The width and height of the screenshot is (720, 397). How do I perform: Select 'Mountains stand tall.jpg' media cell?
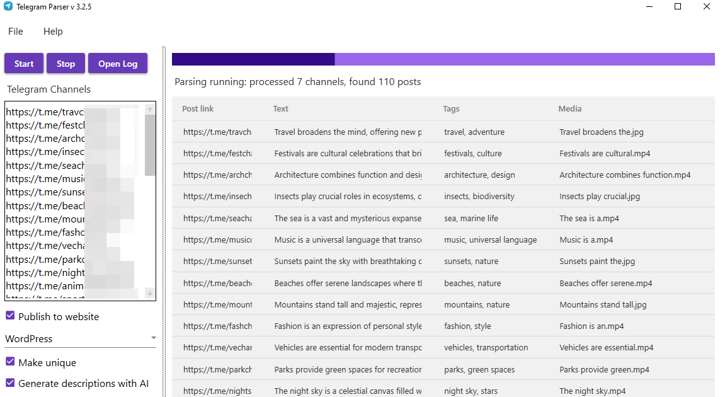click(603, 304)
